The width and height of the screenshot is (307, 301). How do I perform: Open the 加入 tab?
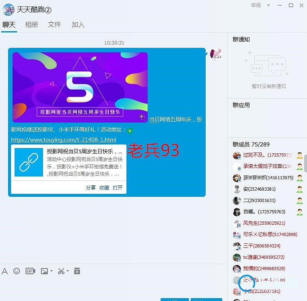[78, 25]
